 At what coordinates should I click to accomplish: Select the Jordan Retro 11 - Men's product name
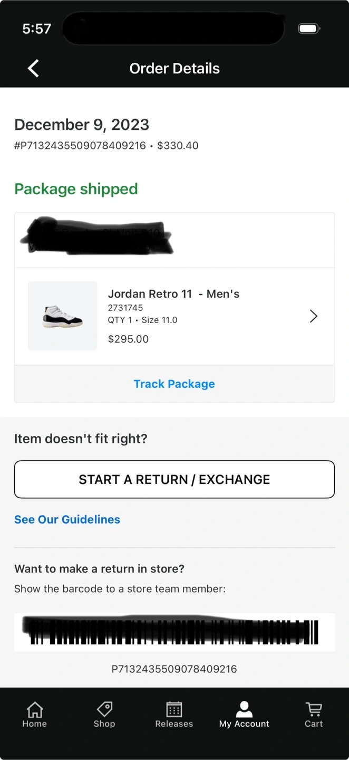173,294
